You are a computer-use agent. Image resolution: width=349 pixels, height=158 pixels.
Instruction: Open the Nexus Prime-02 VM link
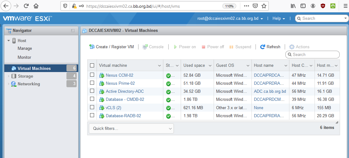click(120, 83)
